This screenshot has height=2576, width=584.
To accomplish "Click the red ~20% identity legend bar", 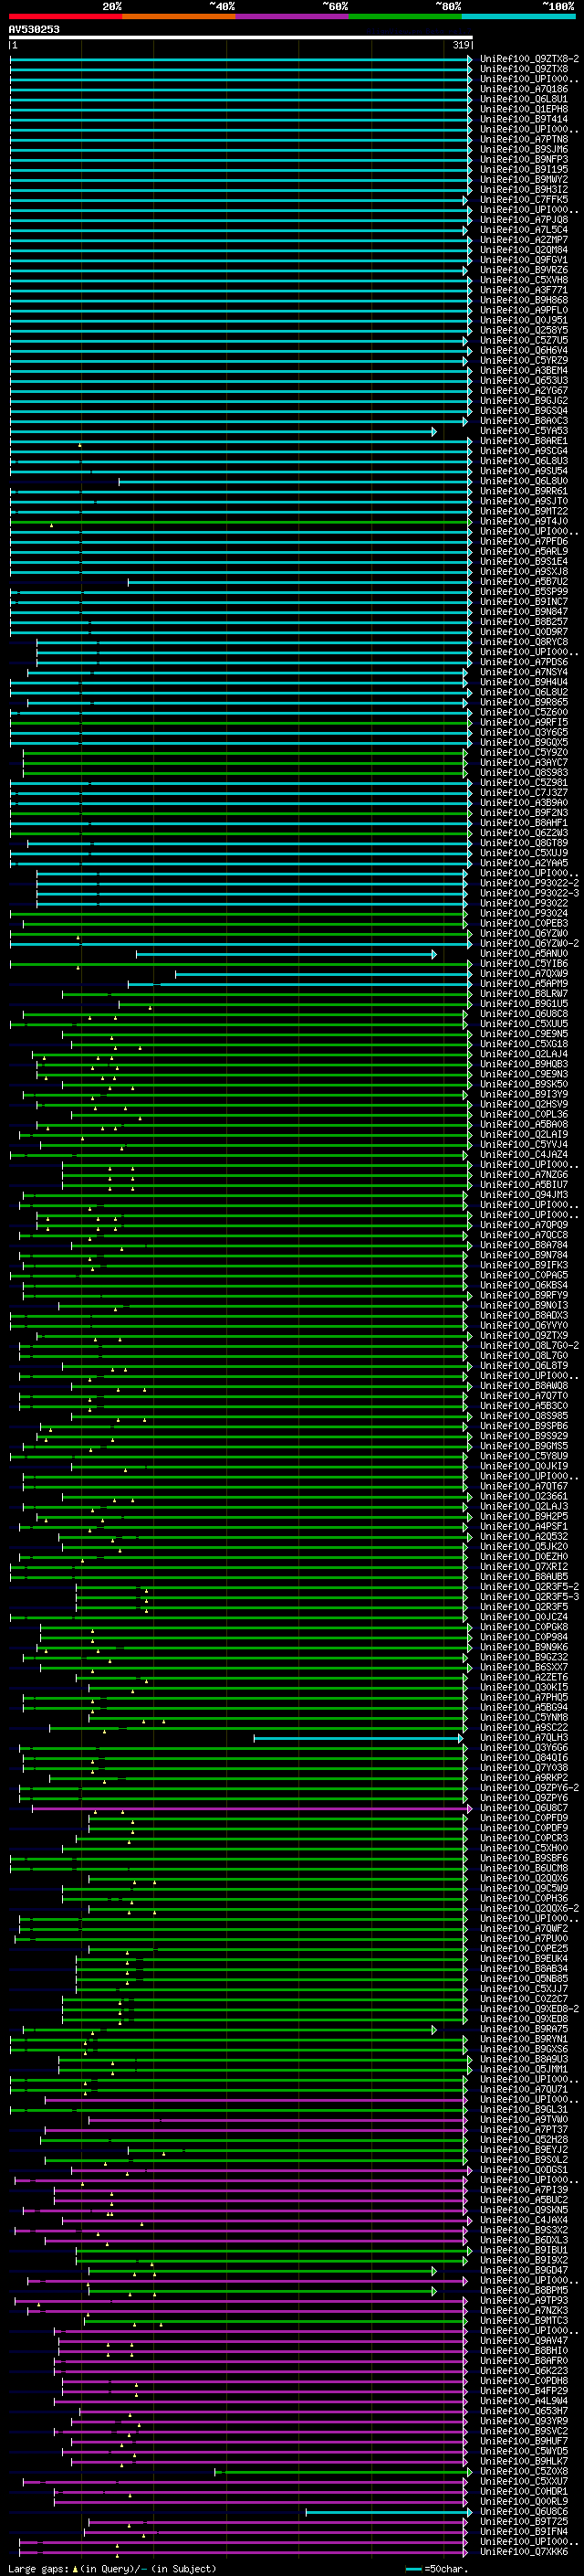I will pyautogui.click(x=65, y=17).
